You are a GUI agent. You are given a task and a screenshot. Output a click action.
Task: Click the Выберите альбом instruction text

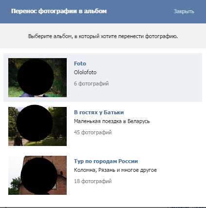click(x=103, y=36)
